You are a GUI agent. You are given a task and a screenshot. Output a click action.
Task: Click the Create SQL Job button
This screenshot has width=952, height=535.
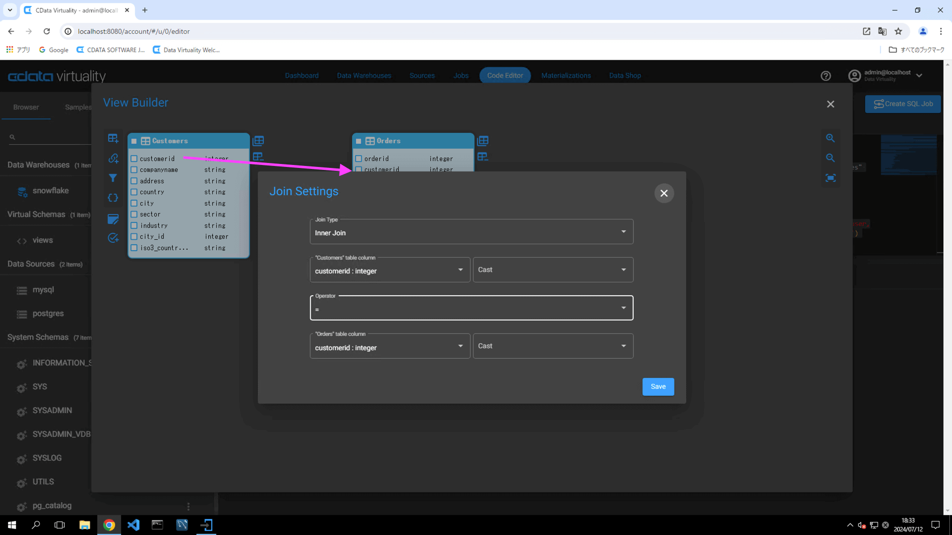tap(903, 104)
